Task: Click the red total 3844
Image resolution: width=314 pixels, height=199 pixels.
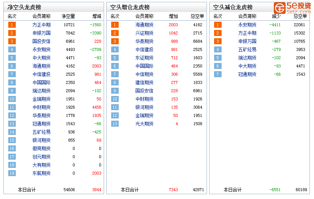Action: point(97,190)
